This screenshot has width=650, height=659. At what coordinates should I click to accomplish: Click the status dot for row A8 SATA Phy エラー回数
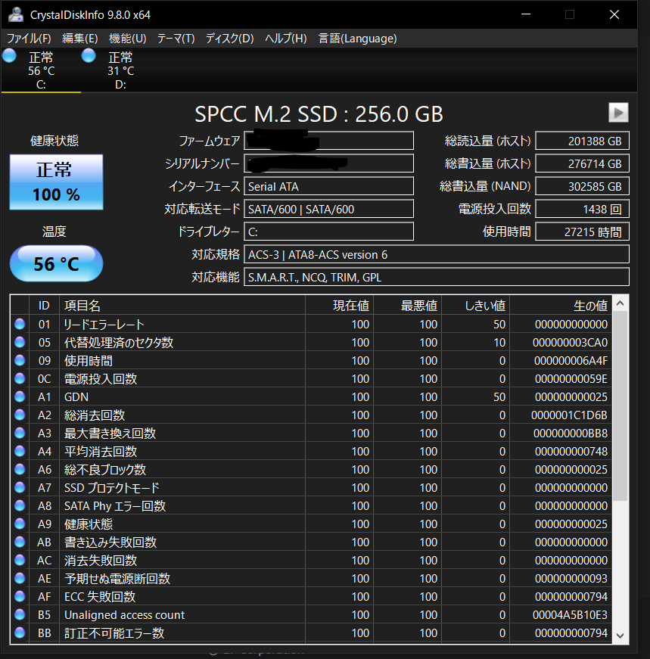(20, 505)
